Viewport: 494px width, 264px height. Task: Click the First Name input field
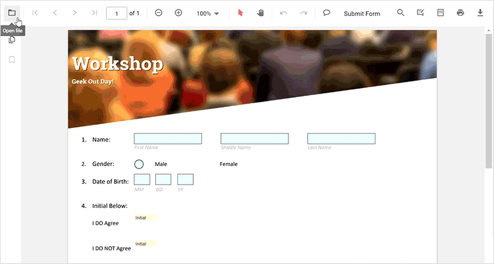168,138
